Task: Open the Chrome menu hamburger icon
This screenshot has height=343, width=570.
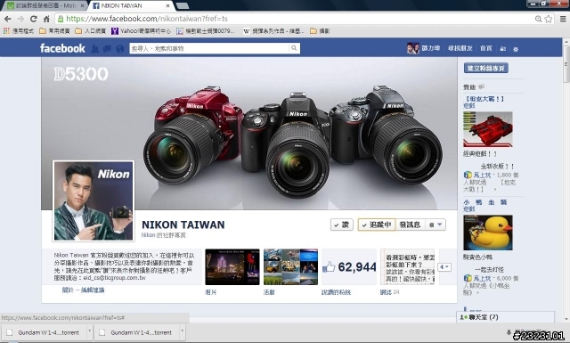Action: (x=562, y=19)
